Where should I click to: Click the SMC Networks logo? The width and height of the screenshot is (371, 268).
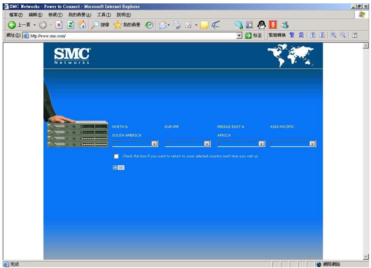pos(72,56)
